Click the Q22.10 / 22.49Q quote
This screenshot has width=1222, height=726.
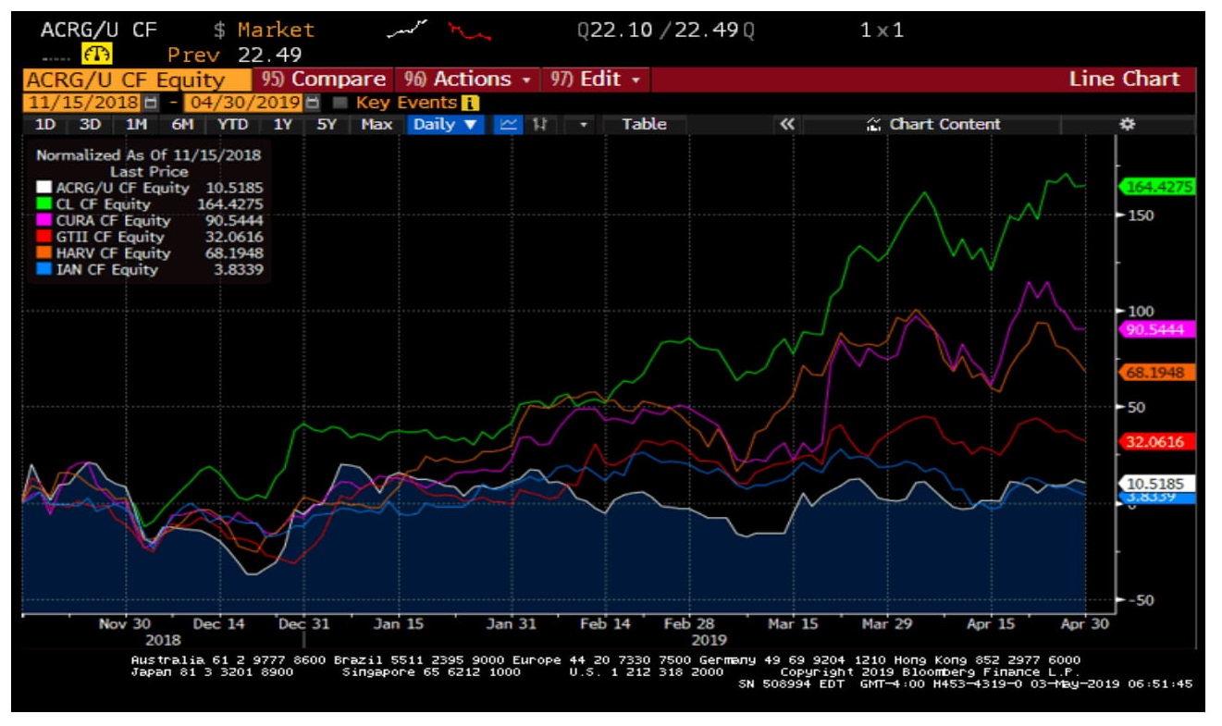pyautogui.click(x=665, y=31)
